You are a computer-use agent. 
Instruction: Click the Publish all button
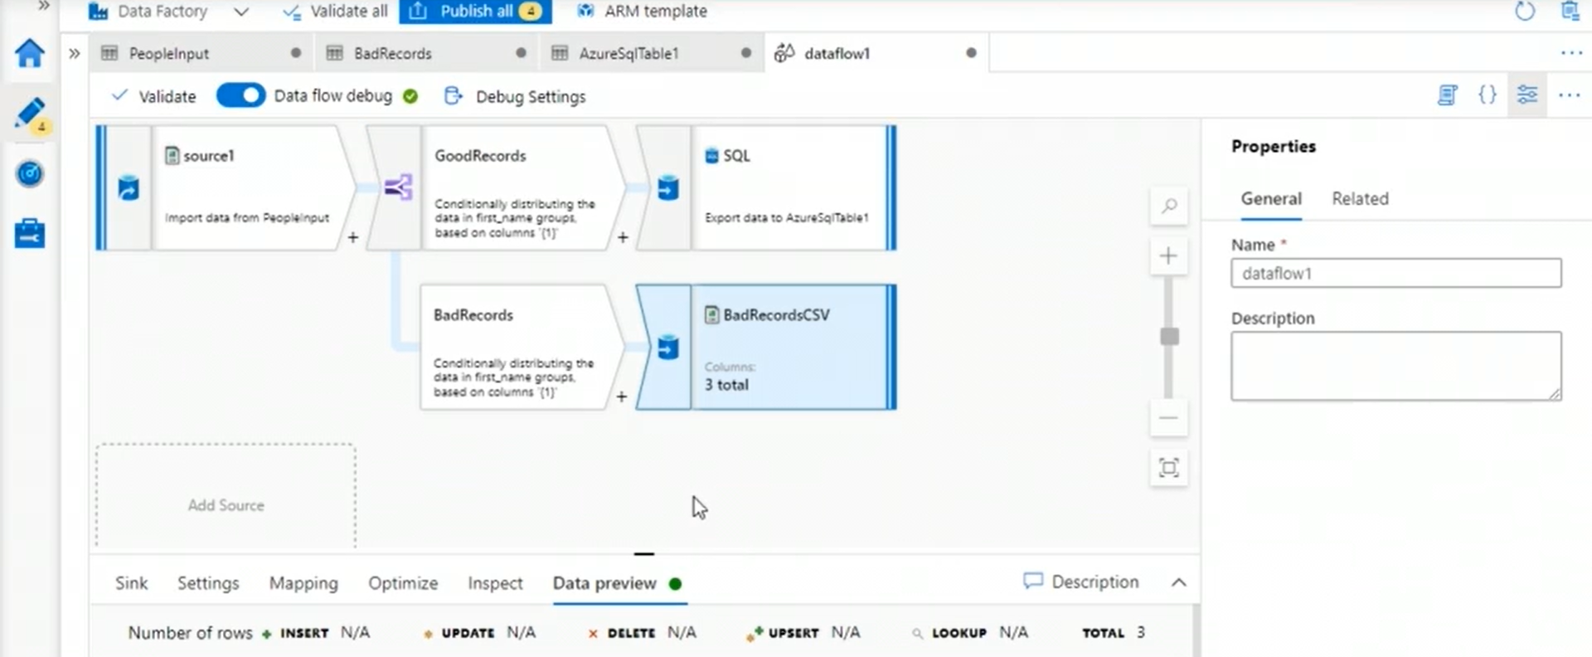[x=475, y=12]
